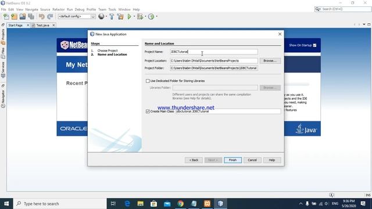Close the New Java Application dialog
Screen dimensions: 372x209
pos(280,34)
